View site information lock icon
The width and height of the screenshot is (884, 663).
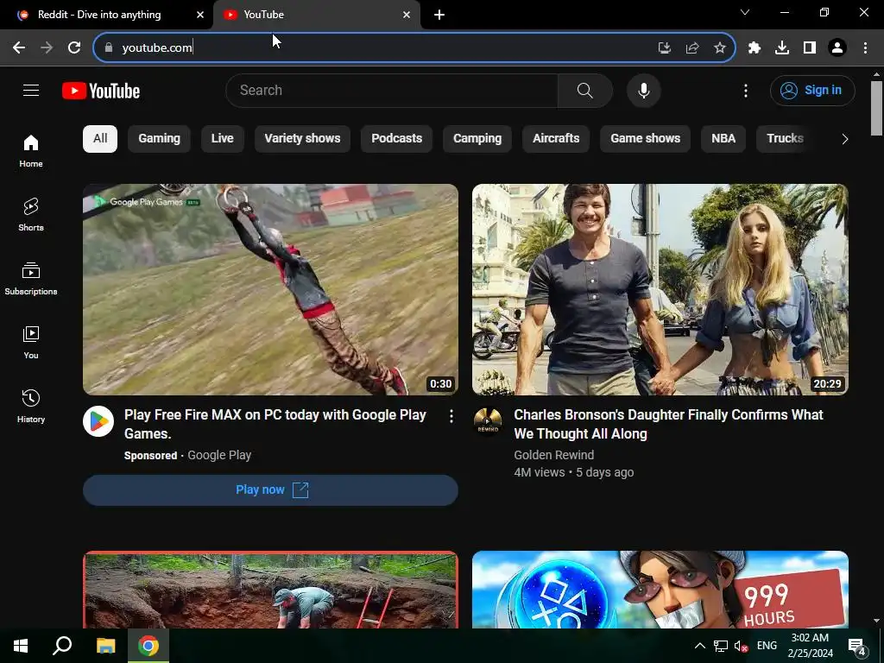pos(109,47)
